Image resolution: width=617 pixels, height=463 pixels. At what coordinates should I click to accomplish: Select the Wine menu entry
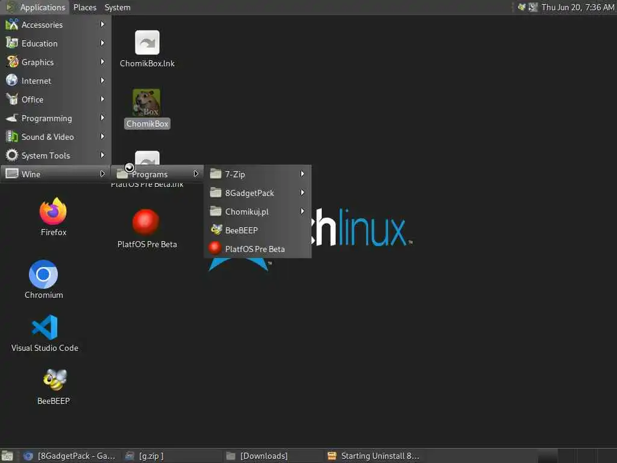(56, 174)
